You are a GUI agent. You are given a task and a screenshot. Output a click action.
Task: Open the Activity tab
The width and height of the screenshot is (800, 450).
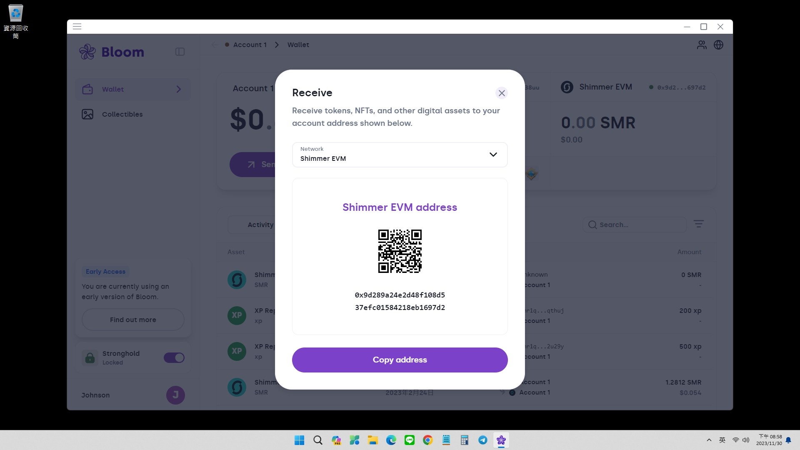point(260,225)
